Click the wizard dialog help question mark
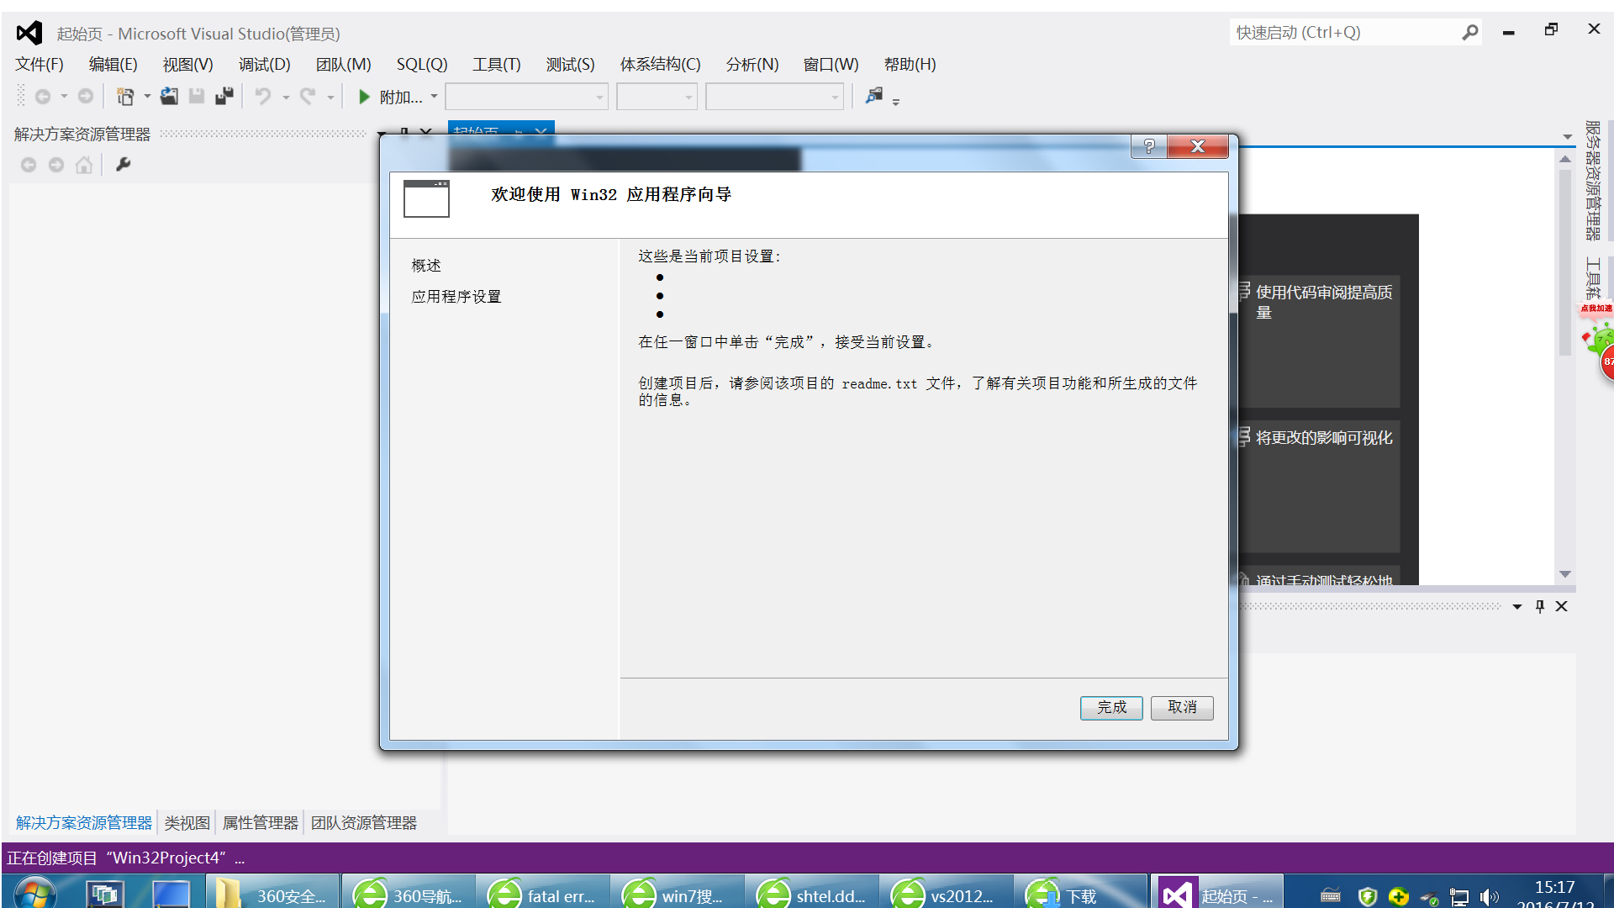 pos(1149,146)
